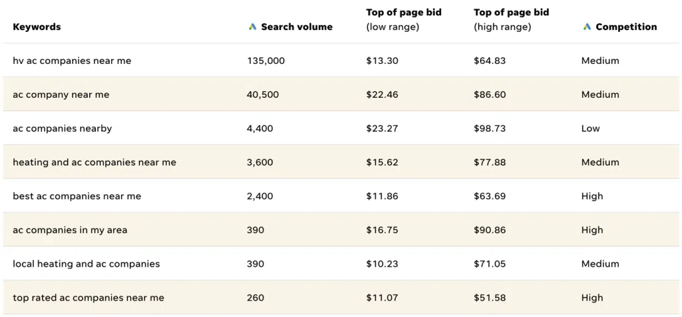682x317 pixels.
Task: Click the Top of page bid low range header
Action: (404, 19)
